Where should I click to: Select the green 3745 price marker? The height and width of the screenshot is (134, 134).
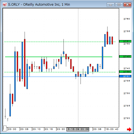[x=125, y=57]
